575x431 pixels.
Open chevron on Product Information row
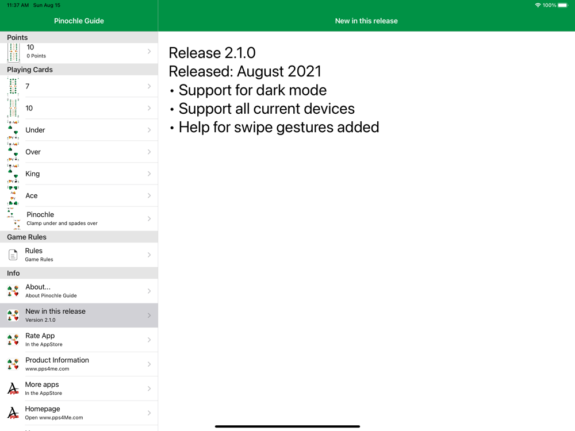pyautogui.click(x=149, y=364)
